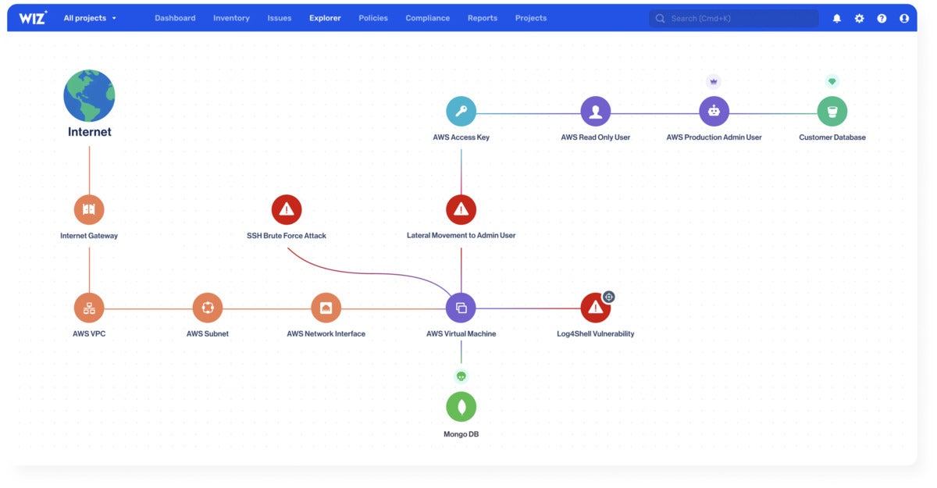Image resolution: width=937 pixels, height=488 pixels.
Task: Select the AWS Access Key node icon
Action: 461,112
